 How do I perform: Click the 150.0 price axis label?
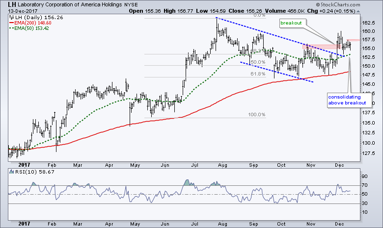point(368,66)
